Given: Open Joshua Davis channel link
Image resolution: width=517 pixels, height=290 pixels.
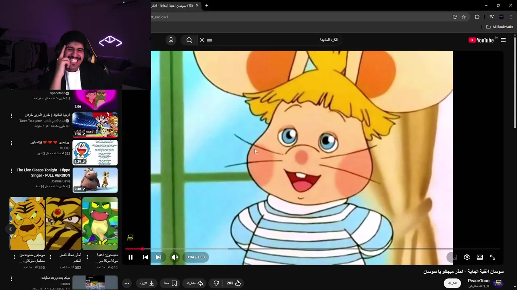Looking at the screenshot, I should [x=61, y=181].
